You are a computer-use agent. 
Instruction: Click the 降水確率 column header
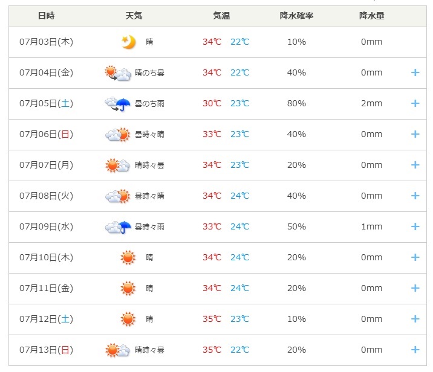(x=296, y=16)
